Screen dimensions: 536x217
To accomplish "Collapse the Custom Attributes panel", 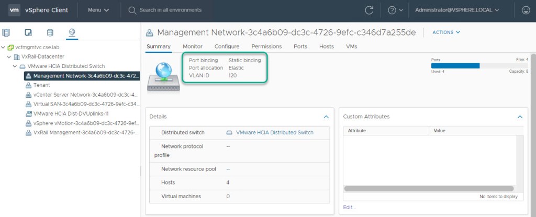I will coord(520,117).
